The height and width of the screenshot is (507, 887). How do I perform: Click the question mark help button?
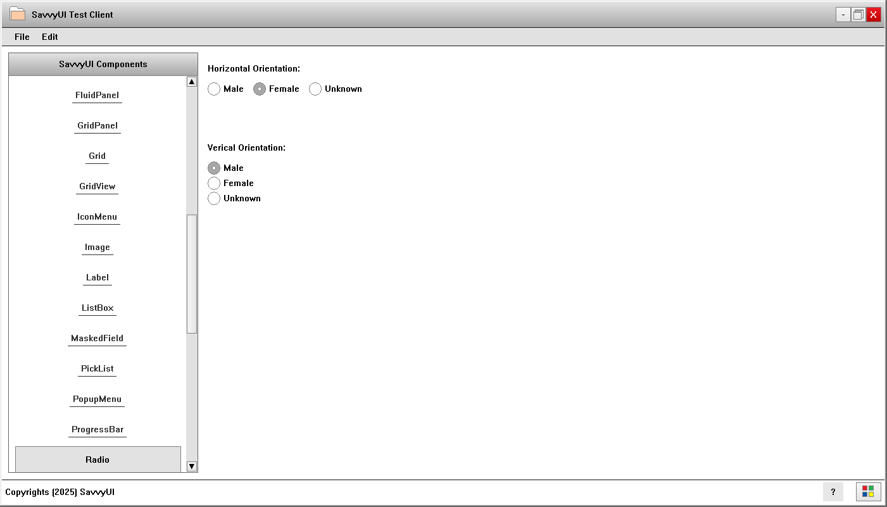833,491
